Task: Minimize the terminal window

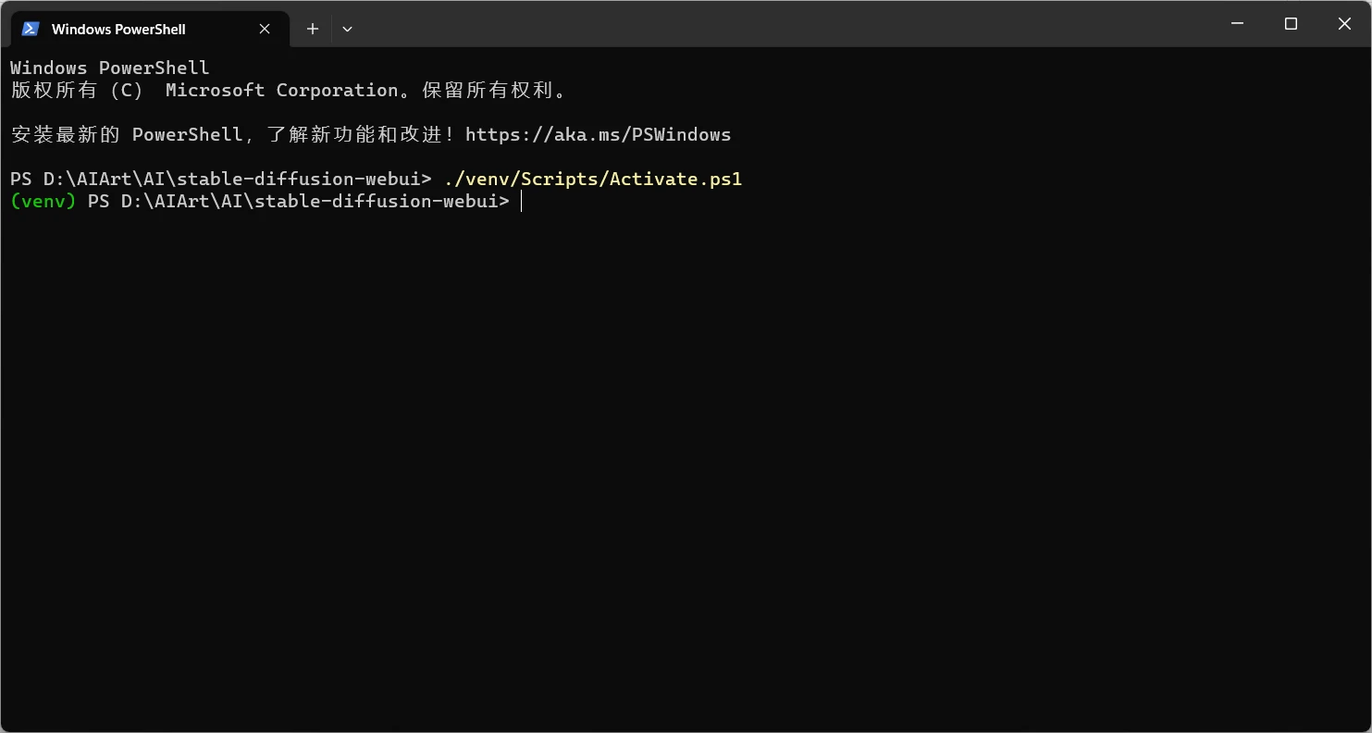Action: (x=1237, y=24)
